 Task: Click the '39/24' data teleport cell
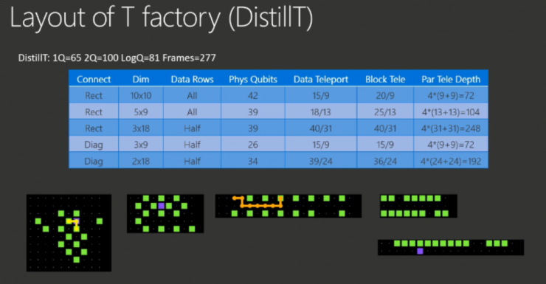pyautogui.click(x=321, y=161)
